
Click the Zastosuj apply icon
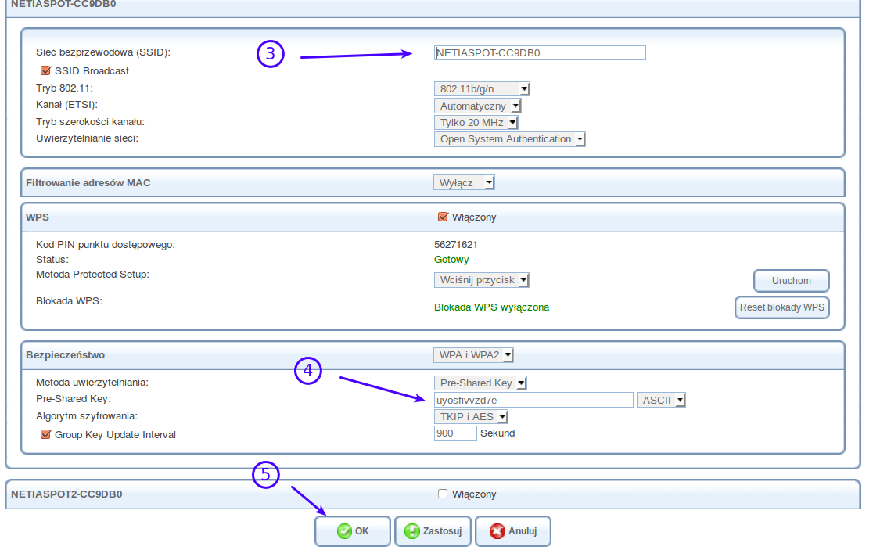pyautogui.click(x=412, y=531)
